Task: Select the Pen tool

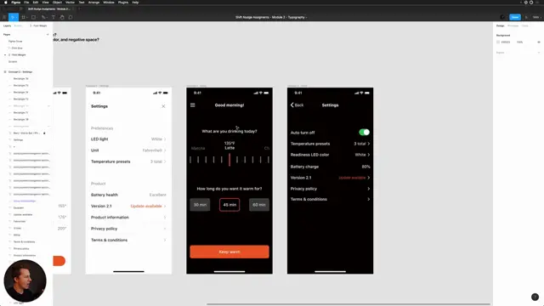Action: (x=43, y=17)
